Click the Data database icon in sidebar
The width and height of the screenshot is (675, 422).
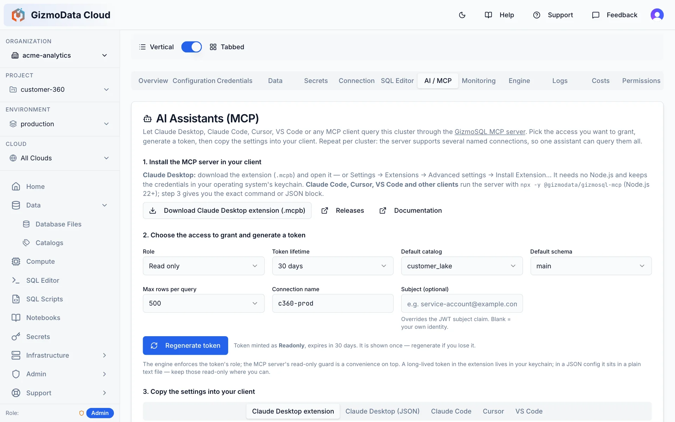(x=16, y=205)
